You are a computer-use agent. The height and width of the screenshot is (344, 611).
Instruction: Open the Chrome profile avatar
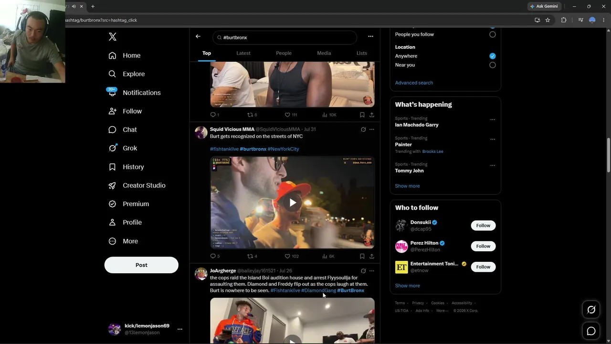point(592,20)
